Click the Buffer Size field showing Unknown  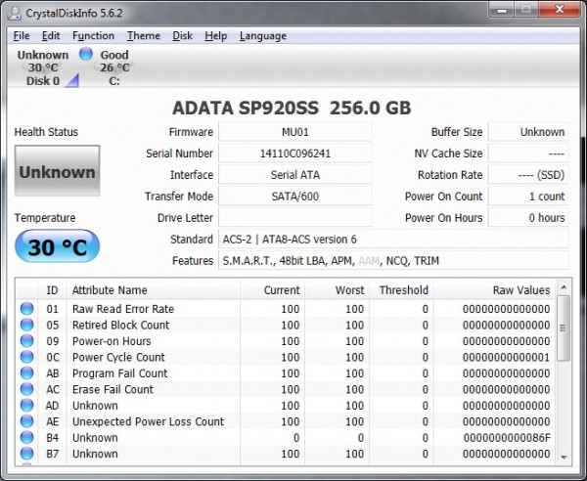[528, 132]
